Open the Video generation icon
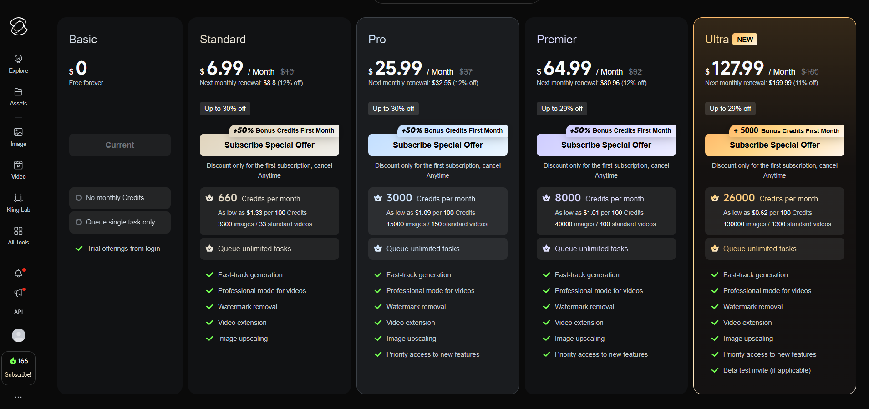This screenshot has height=409, width=869. 18,165
